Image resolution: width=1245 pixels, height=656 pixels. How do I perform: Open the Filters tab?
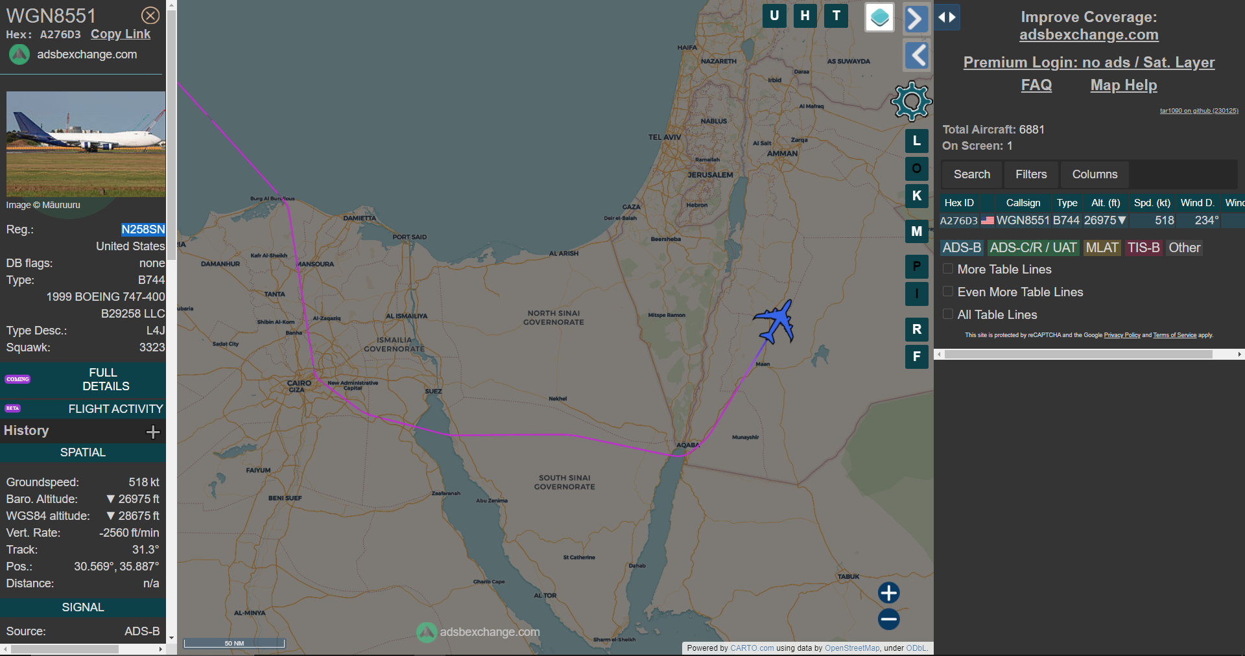tap(1031, 174)
